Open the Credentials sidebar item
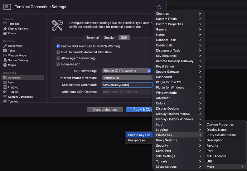Screen dimensions: 247x171 [15, 46]
